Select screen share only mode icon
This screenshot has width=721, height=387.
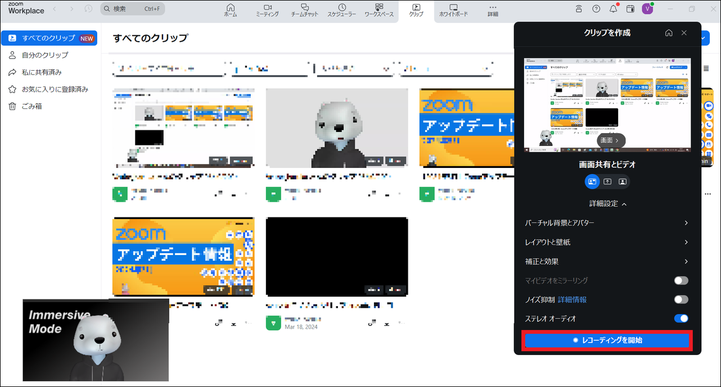(607, 181)
